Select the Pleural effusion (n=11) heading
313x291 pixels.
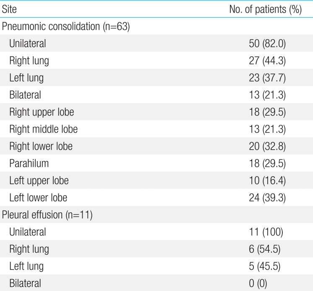(47, 215)
